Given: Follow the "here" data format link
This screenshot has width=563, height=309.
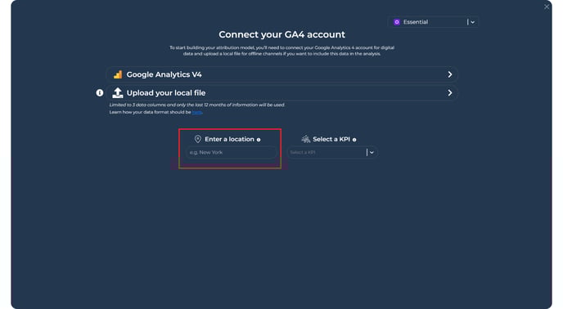Looking at the screenshot, I should pos(197,112).
